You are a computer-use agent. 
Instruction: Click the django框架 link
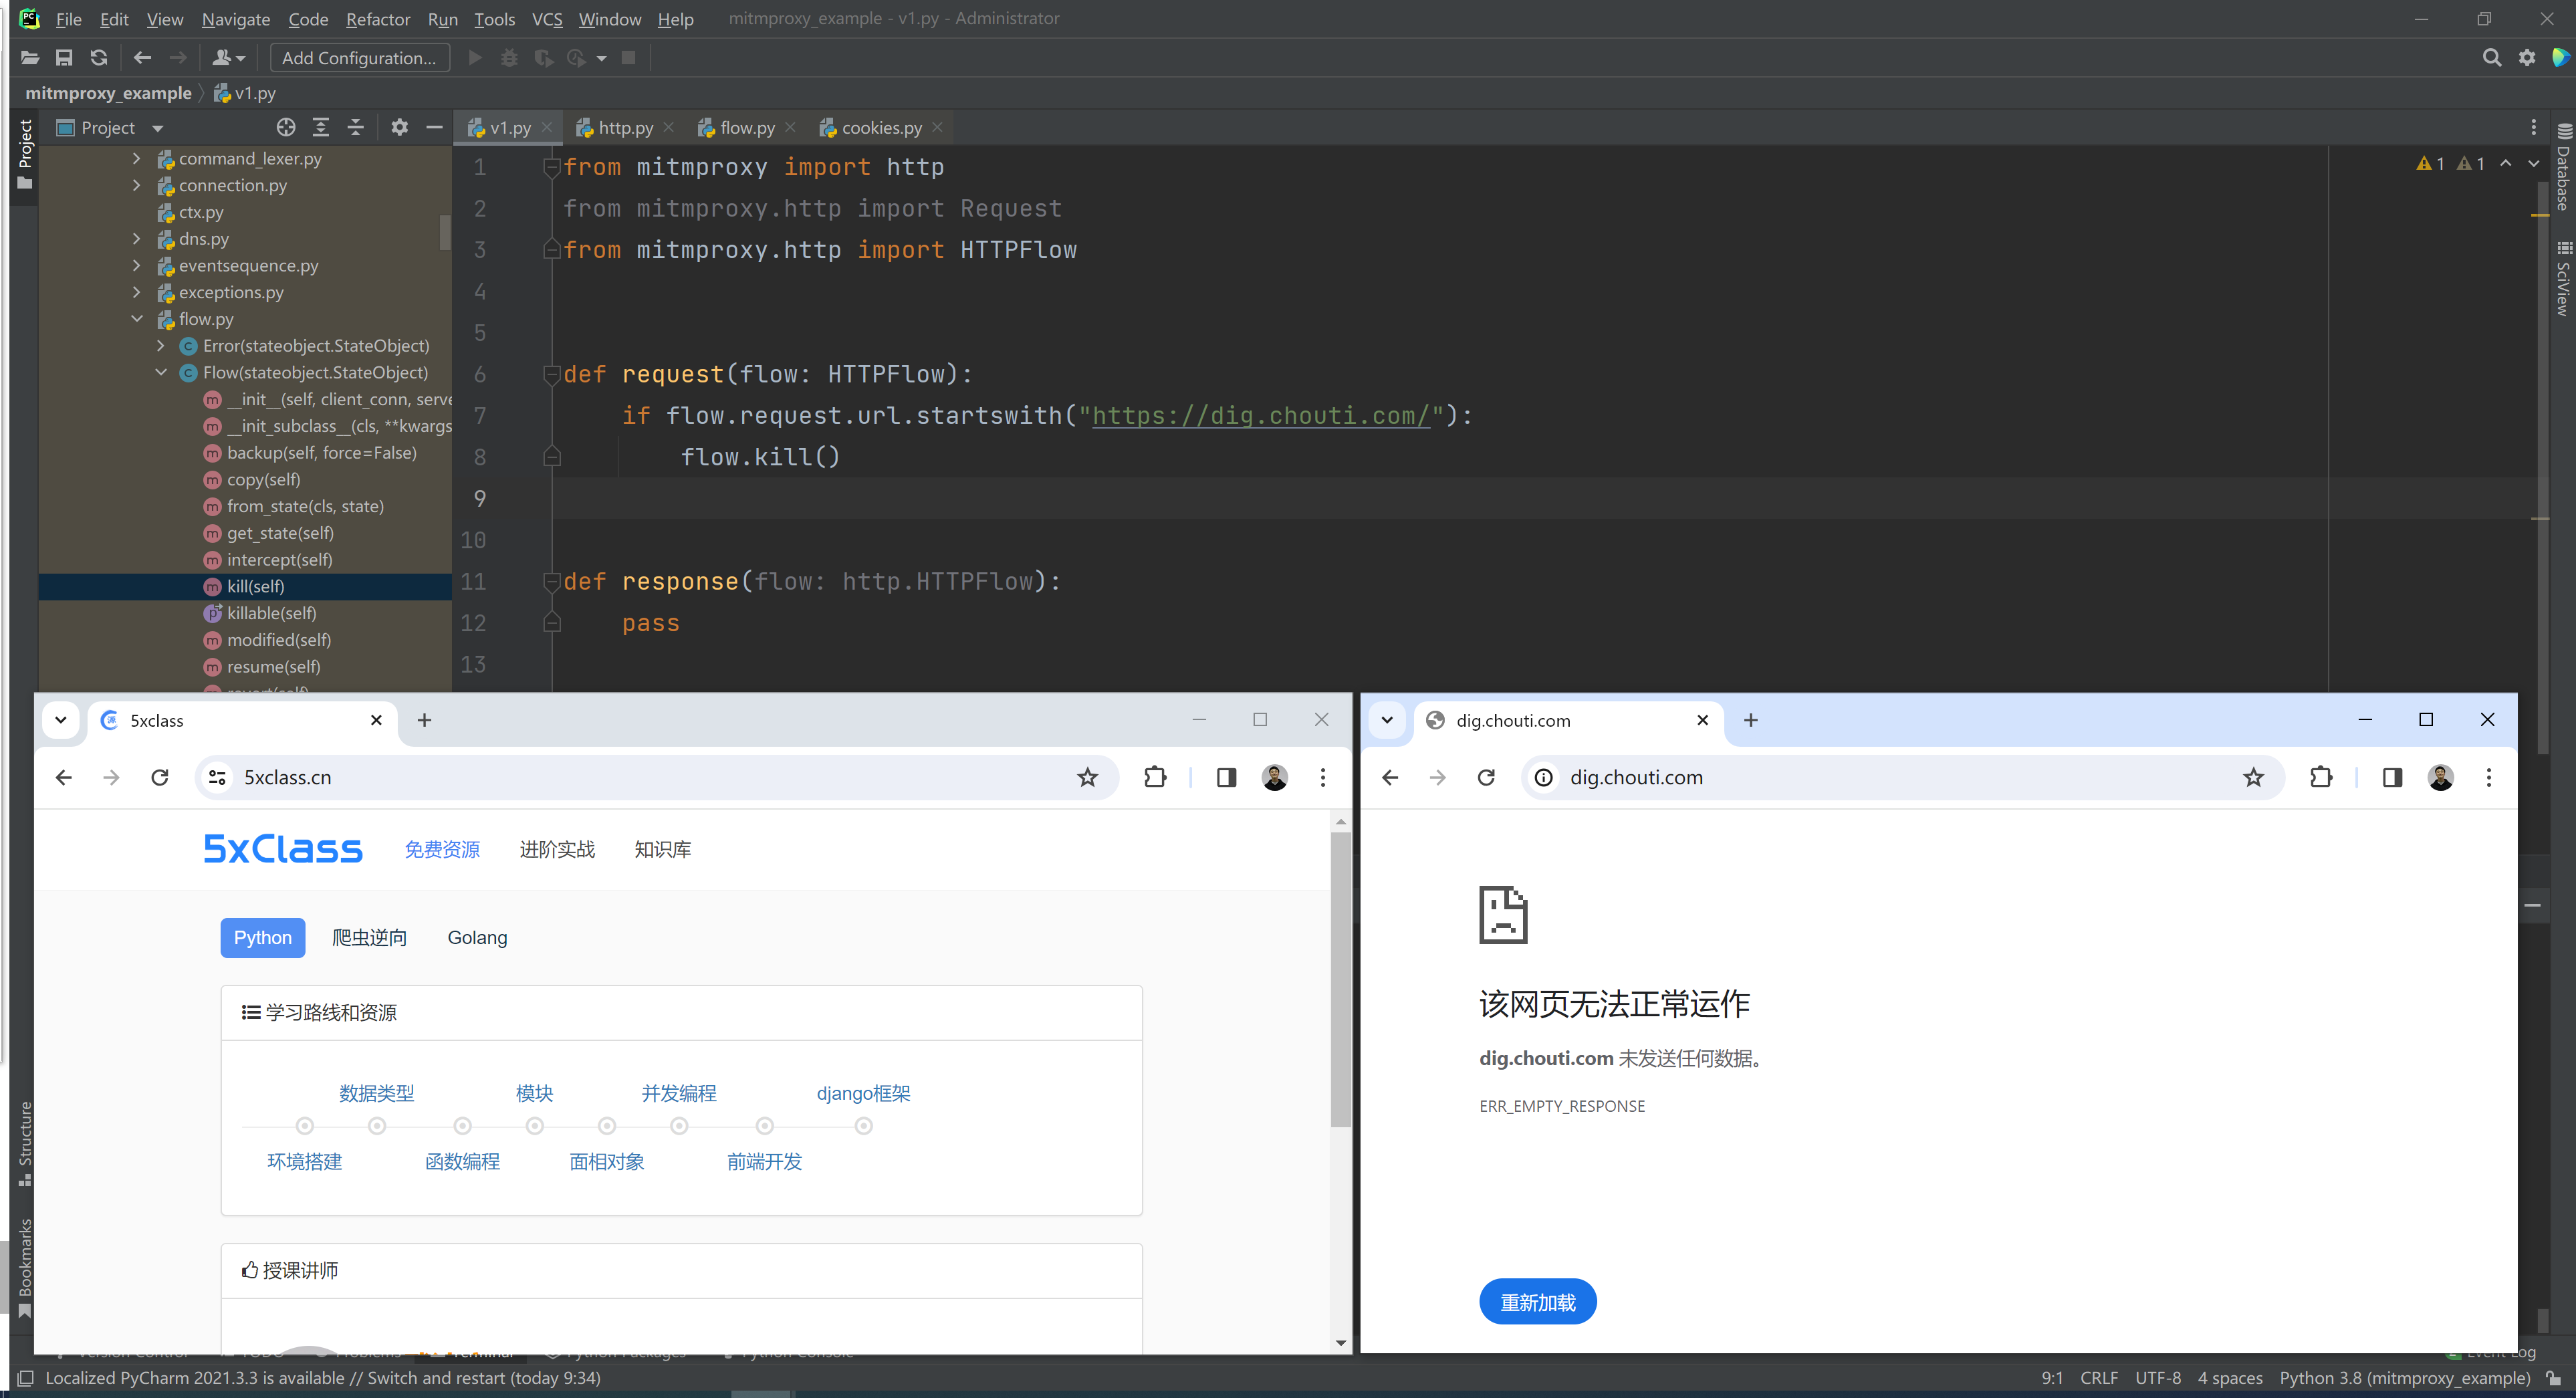tap(863, 1093)
